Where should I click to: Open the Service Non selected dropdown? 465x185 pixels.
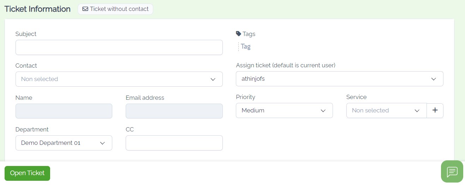(x=387, y=110)
